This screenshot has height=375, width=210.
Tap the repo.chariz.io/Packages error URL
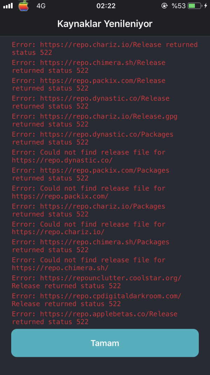point(103,206)
